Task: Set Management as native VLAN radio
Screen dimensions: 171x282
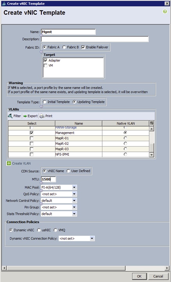Action: (x=125, y=133)
